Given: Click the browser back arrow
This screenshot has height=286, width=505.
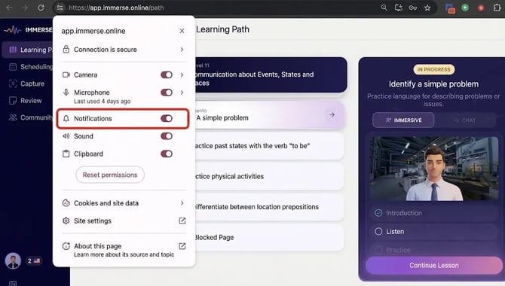Looking at the screenshot, I should coord(9,8).
